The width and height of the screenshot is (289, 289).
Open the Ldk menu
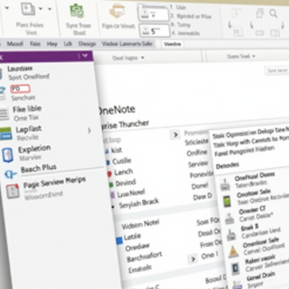pos(68,44)
